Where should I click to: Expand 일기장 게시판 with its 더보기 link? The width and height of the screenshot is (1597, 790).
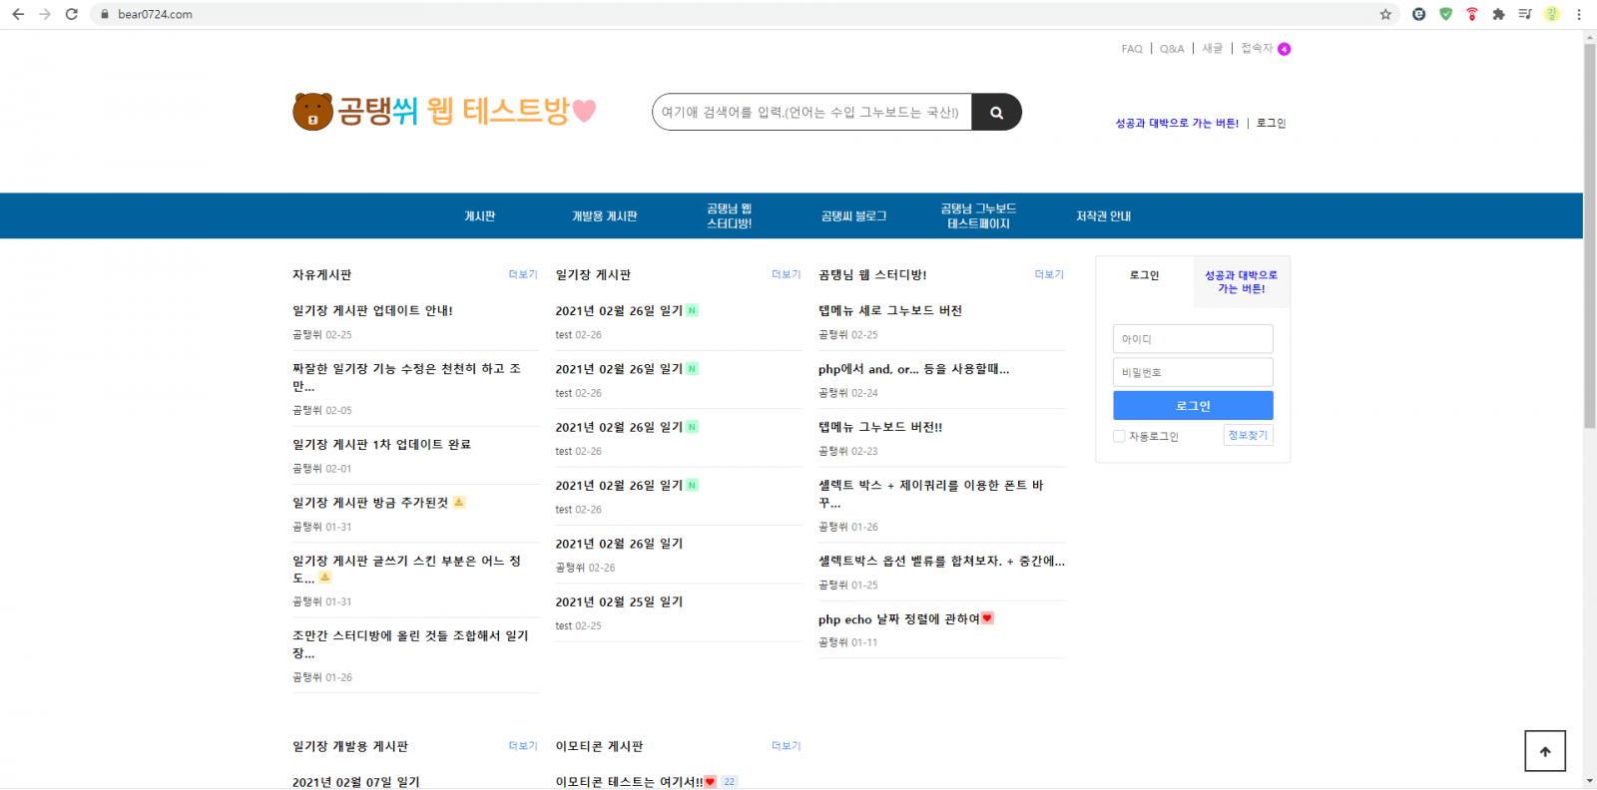(x=786, y=274)
